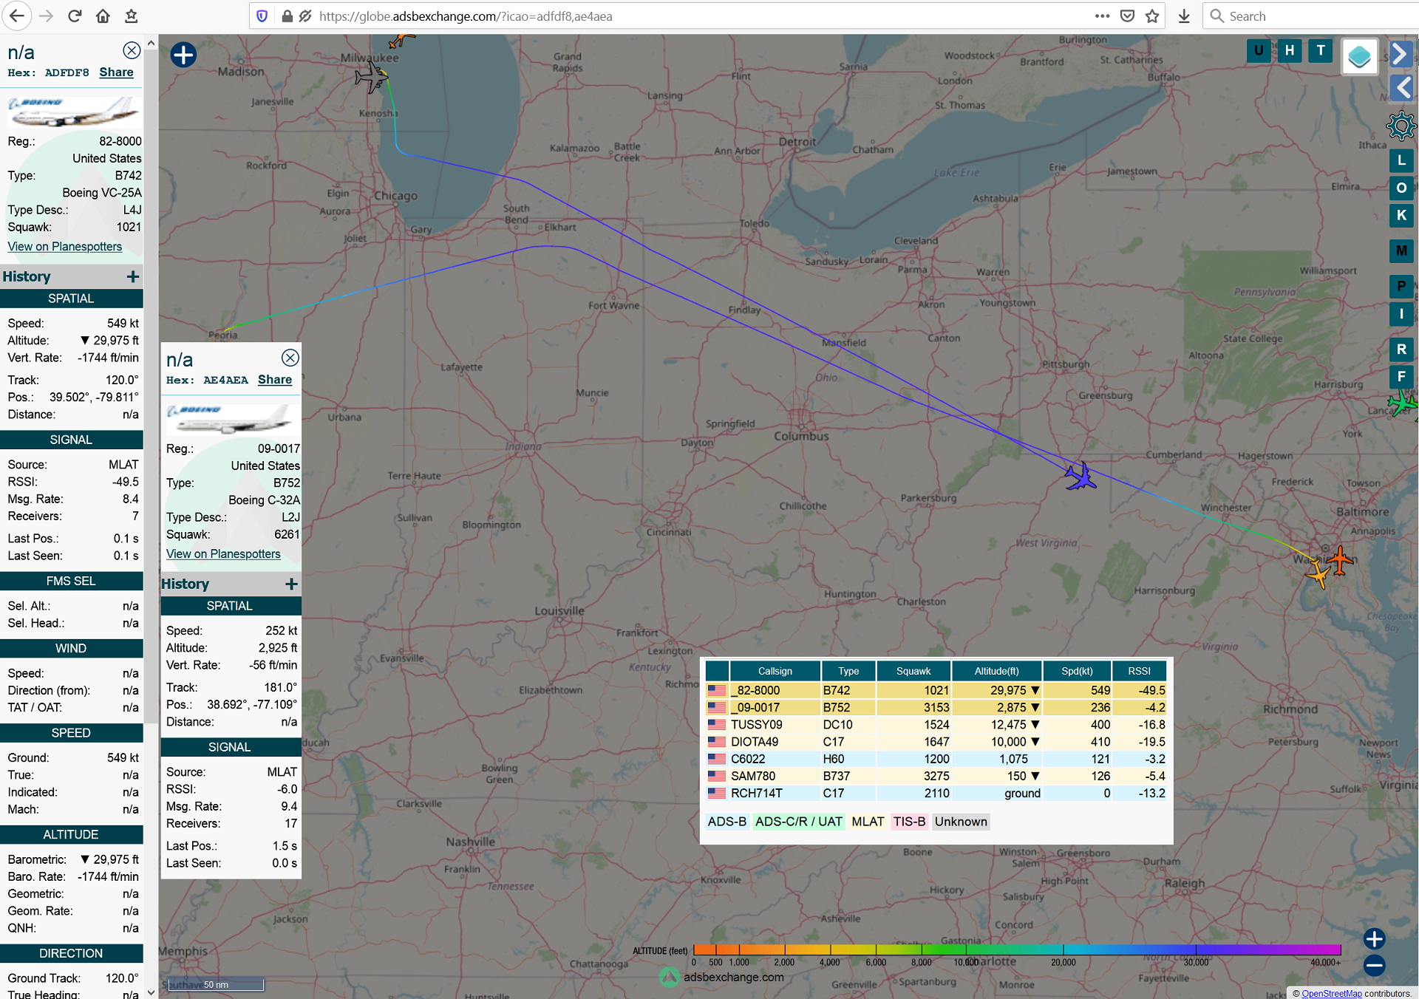Save page to Pocket icon
This screenshot has height=999, width=1419.
click(x=1127, y=16)
